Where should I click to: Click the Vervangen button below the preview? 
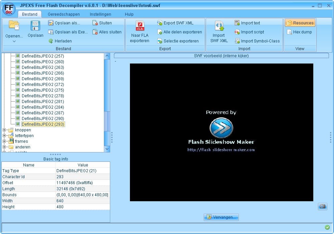click(221, 217)
